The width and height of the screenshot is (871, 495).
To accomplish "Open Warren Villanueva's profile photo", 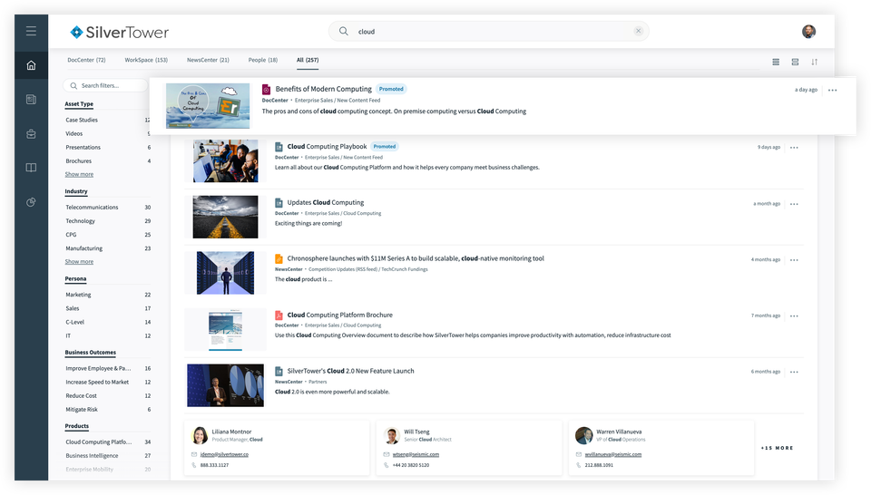I will tap(583, 436).
